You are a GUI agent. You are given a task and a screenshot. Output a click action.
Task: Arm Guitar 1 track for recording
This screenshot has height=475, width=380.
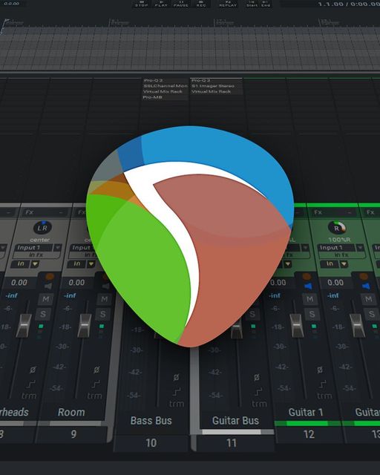tap(307, 276)
